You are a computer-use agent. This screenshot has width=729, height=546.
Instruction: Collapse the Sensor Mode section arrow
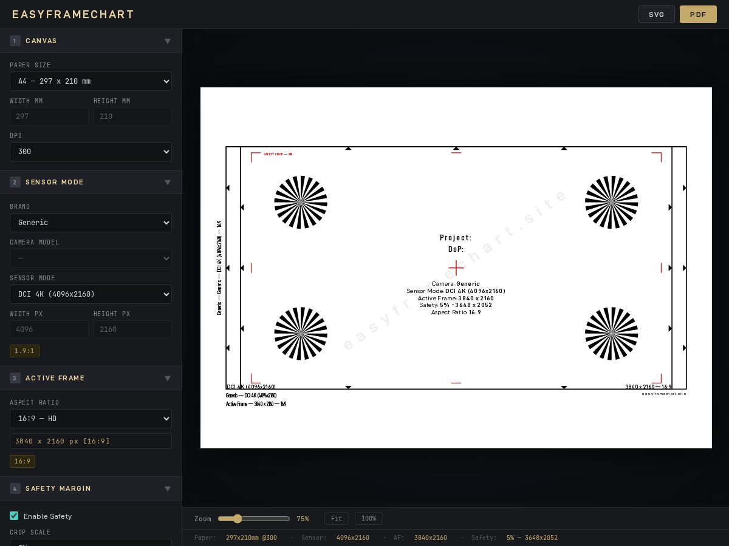[x=168, y=183]
